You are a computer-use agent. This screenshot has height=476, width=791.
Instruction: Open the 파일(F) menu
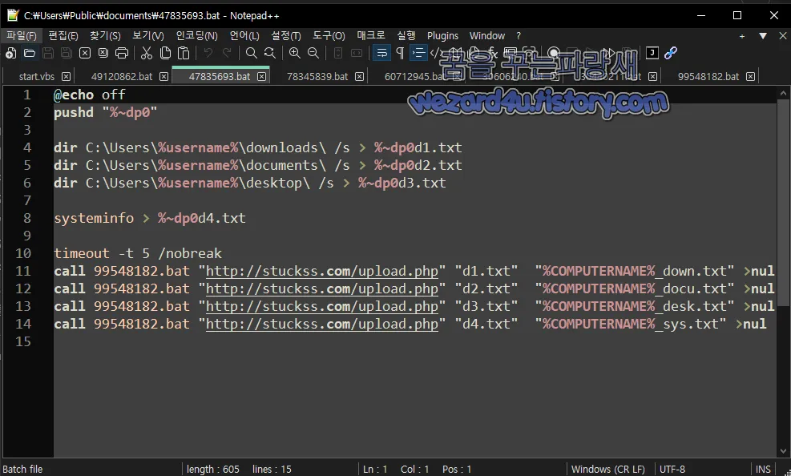coord(21,36)
